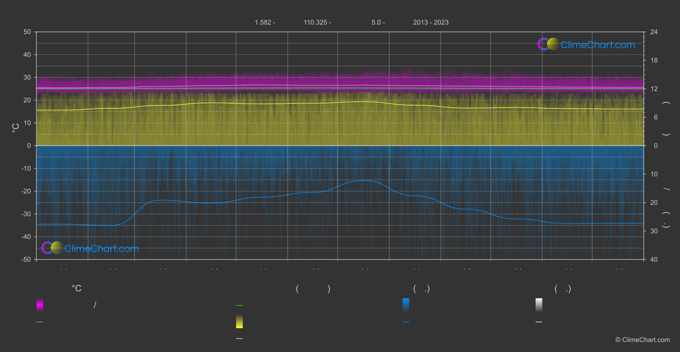
Task: Open the ClimeChart.com text link bottom left
Action: pyautogui.click(x=102, y=248)
